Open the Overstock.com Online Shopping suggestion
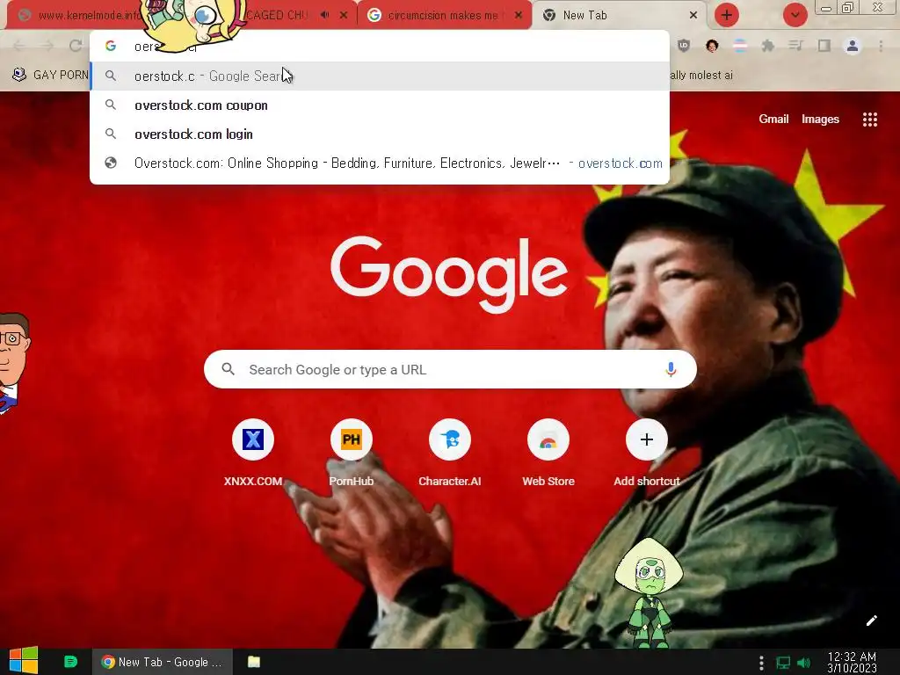Screen dimensions: 900x675 tap(380, 163)
